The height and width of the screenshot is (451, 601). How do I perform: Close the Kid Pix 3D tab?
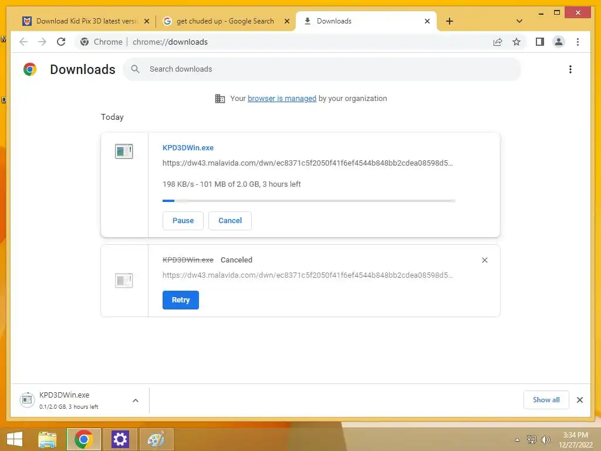(x=146, y=21)
